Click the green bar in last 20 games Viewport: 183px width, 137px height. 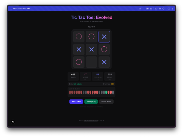[x=106, y=92]
